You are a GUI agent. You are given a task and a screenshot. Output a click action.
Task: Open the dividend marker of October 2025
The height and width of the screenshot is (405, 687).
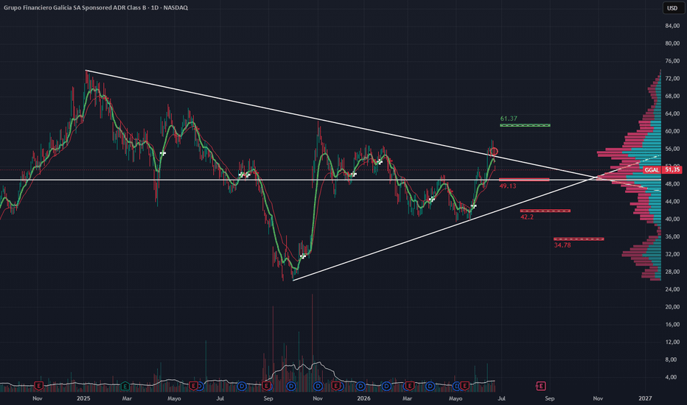point(291,386)
